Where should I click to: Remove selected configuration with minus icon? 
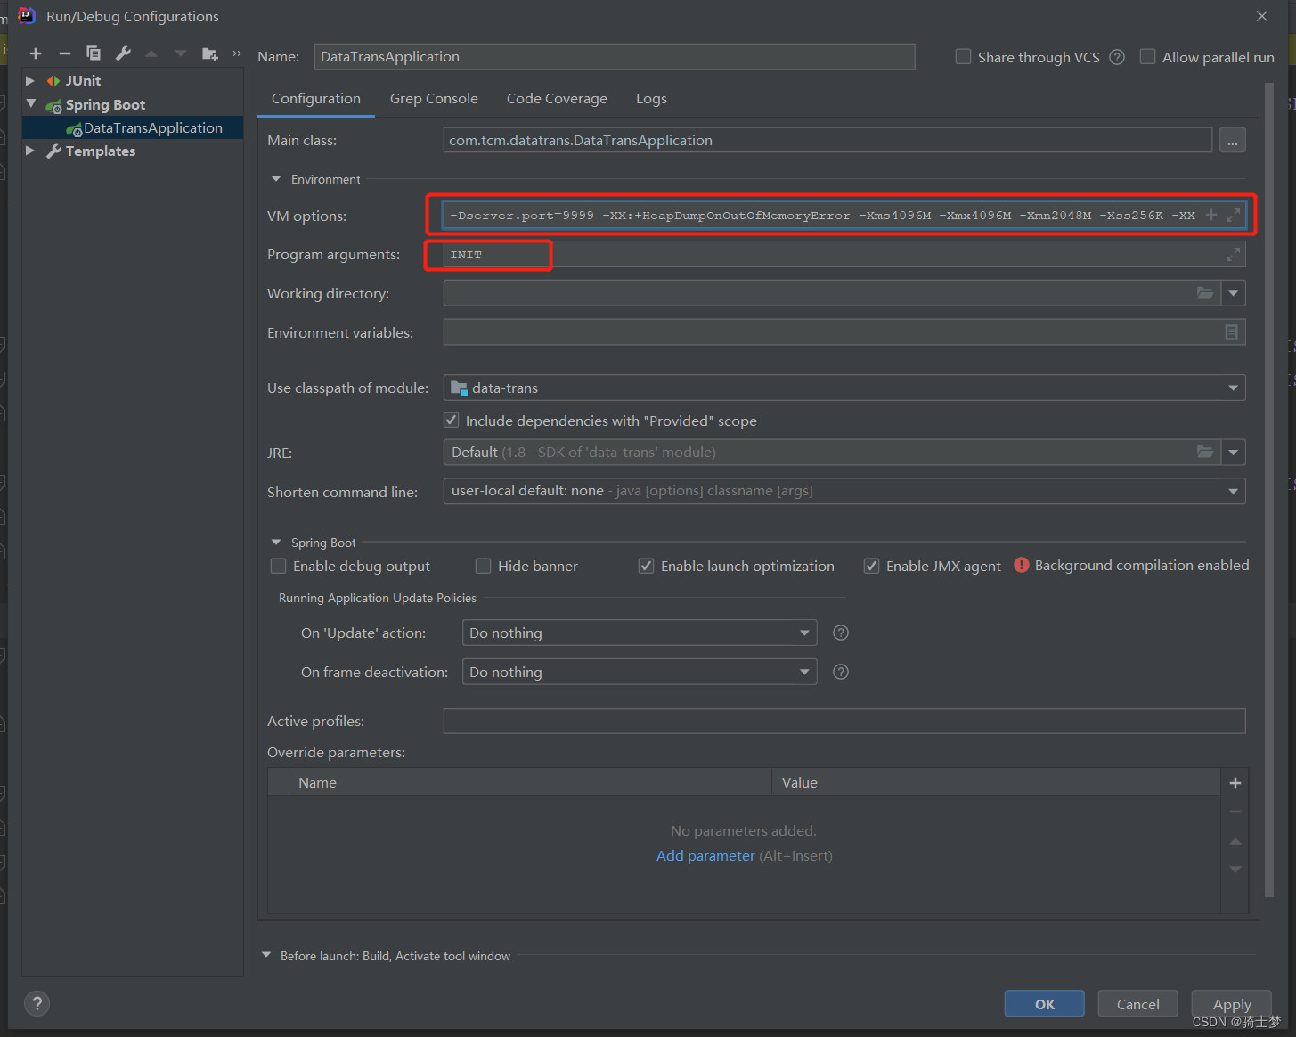coord(64,54)
